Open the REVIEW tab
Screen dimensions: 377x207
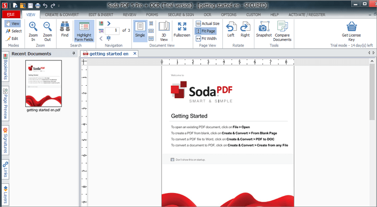coord(130,15)
